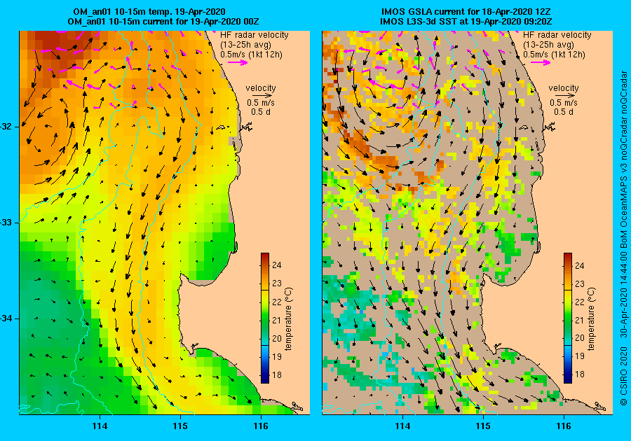Click the vertical CSIRO copyright credit text
Screen dimensions: 631x441
click(624, 238)
